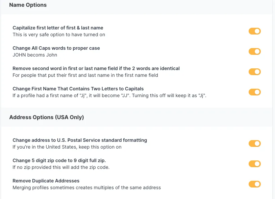This screenshot has width=275, height=199.
Task: Click 'Change All Caps words to proper case' label
Action: click(x=56, y=48)
